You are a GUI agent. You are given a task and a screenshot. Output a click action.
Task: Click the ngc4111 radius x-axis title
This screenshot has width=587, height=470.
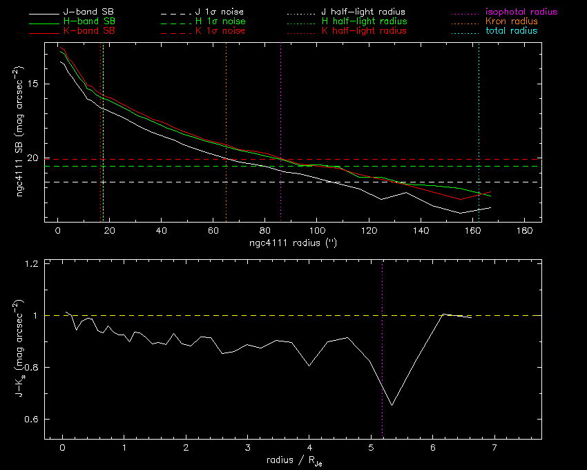293,244
